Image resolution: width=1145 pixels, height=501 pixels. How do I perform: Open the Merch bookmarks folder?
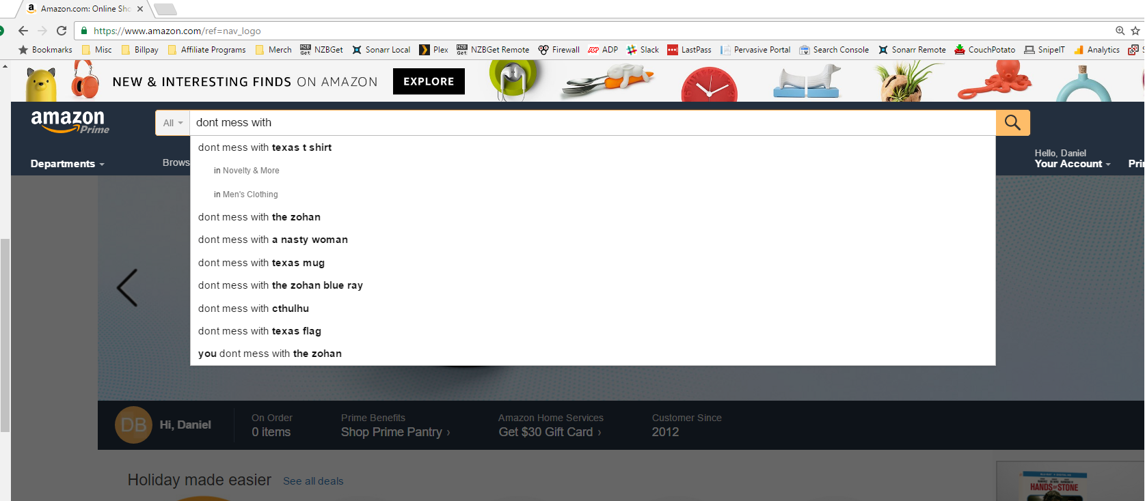click(273, 50)
